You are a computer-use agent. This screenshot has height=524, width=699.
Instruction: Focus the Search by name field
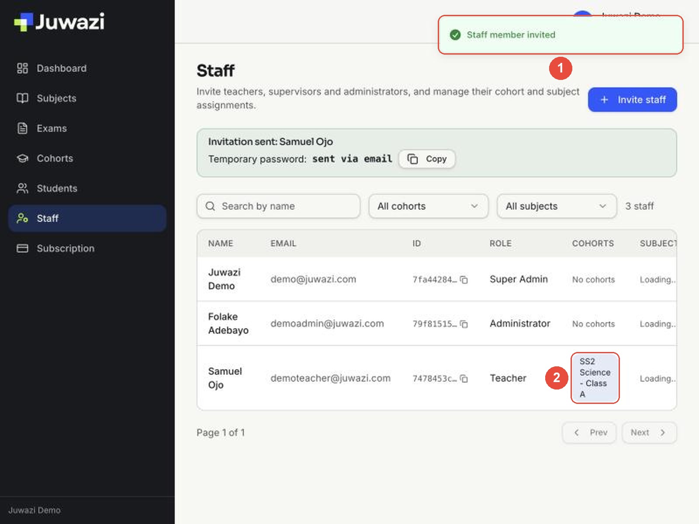click(x=278, y=206)
